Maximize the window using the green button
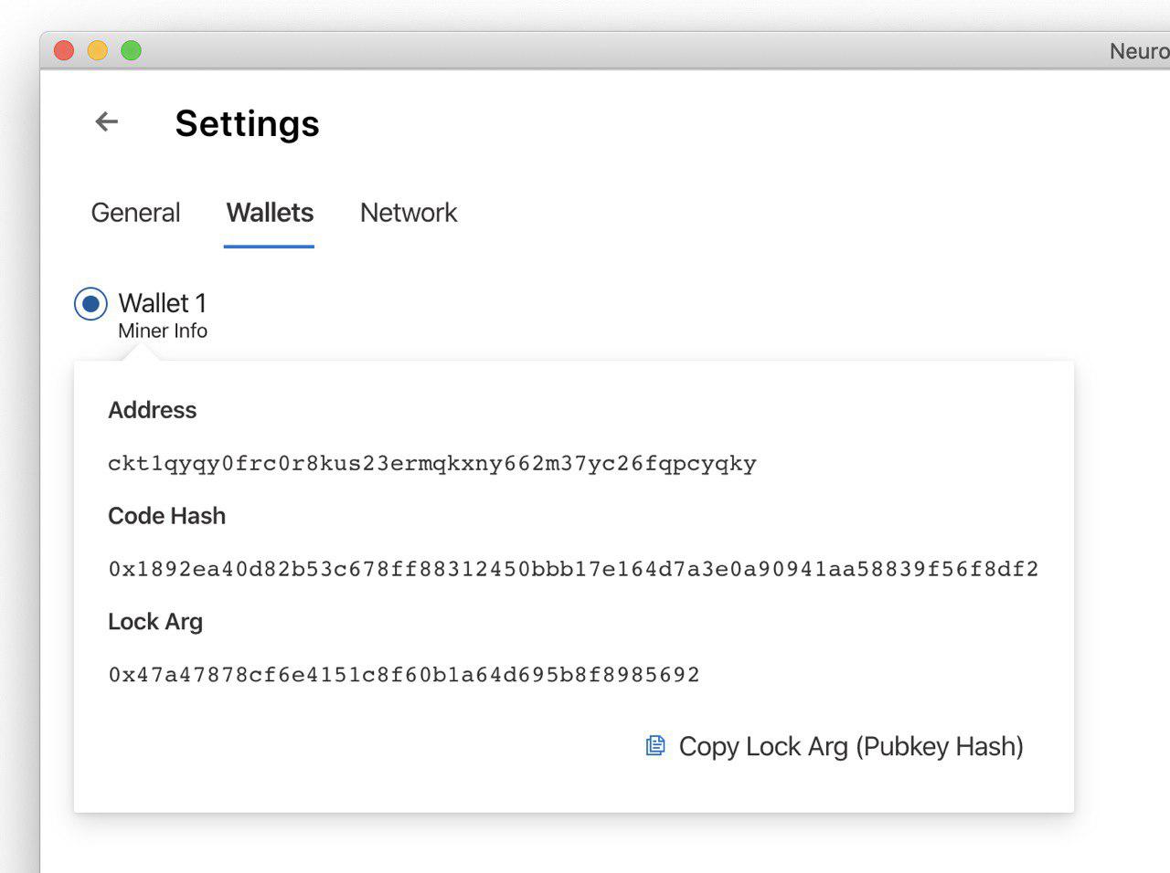The width and height of the screenshot is (1170, 873). tap(132, 50)
